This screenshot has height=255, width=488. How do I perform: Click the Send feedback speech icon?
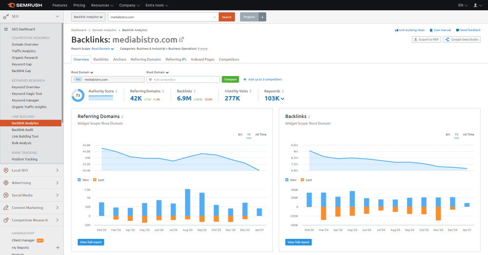coord(458,30)
